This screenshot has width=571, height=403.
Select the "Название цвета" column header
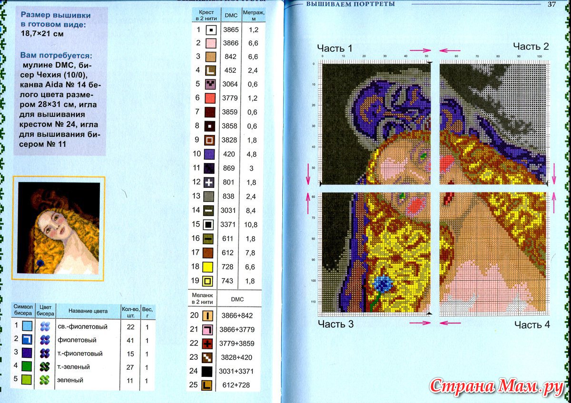click(x=88, y=311)
